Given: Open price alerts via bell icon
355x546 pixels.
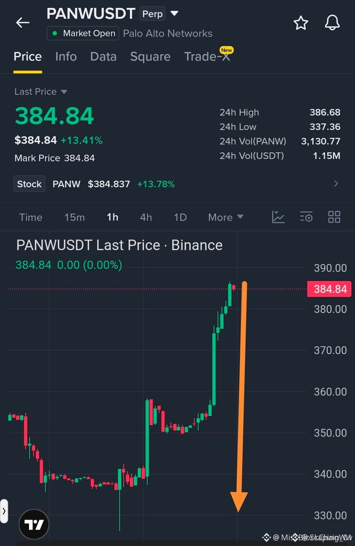Looking at the screenshot, I should (x=332, y=23).
